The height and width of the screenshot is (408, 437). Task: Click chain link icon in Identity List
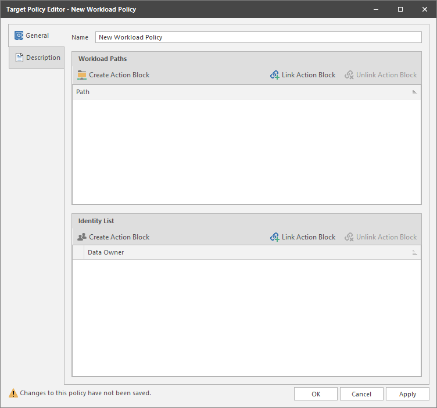(274, 237)
